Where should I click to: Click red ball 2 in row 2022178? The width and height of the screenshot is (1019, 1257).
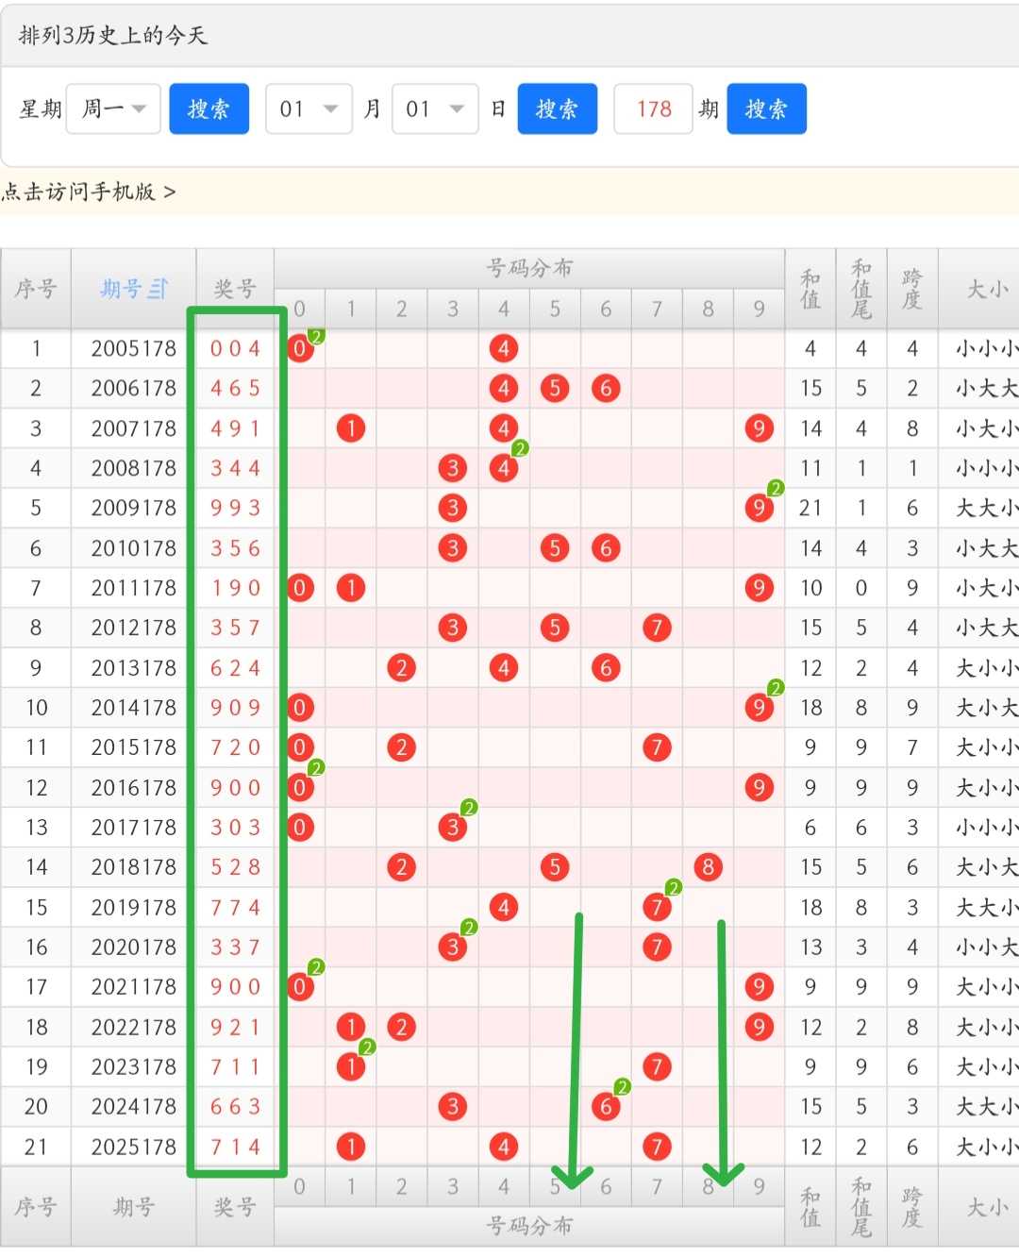pyautogui.click(x=402, y=1027)
